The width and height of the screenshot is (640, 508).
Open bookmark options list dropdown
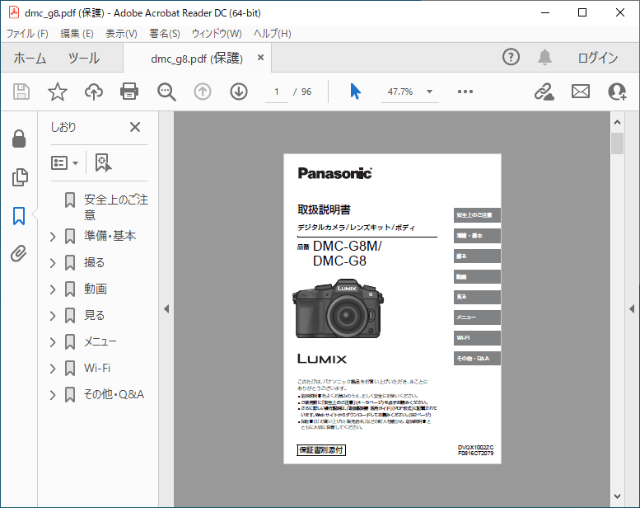pos(64,163)
